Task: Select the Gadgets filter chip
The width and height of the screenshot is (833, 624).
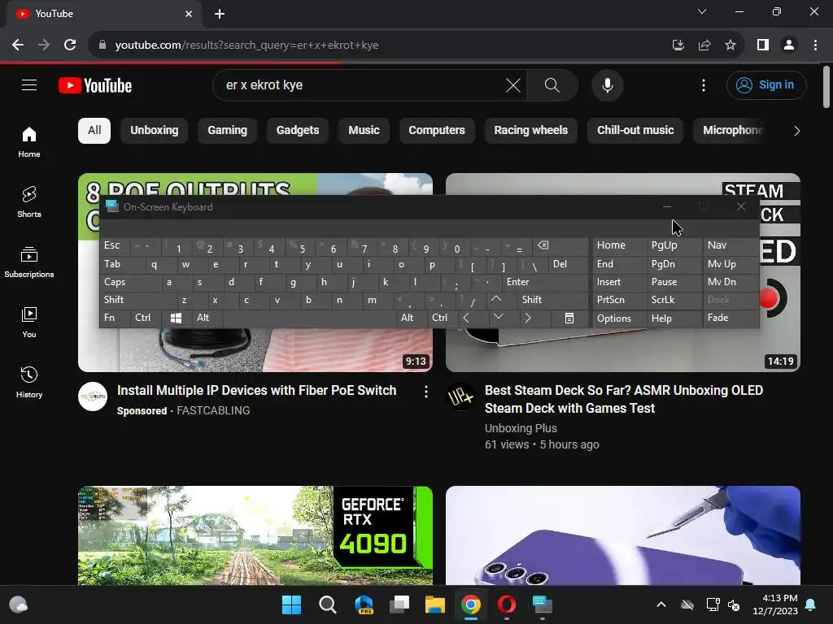Action: (x=298, y=131)
